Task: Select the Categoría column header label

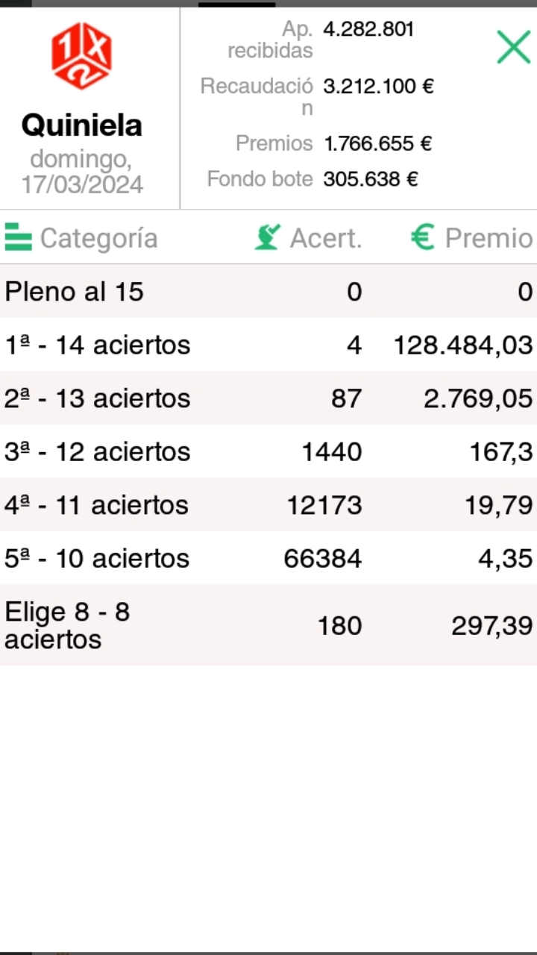Action: [x=98, y=239]
